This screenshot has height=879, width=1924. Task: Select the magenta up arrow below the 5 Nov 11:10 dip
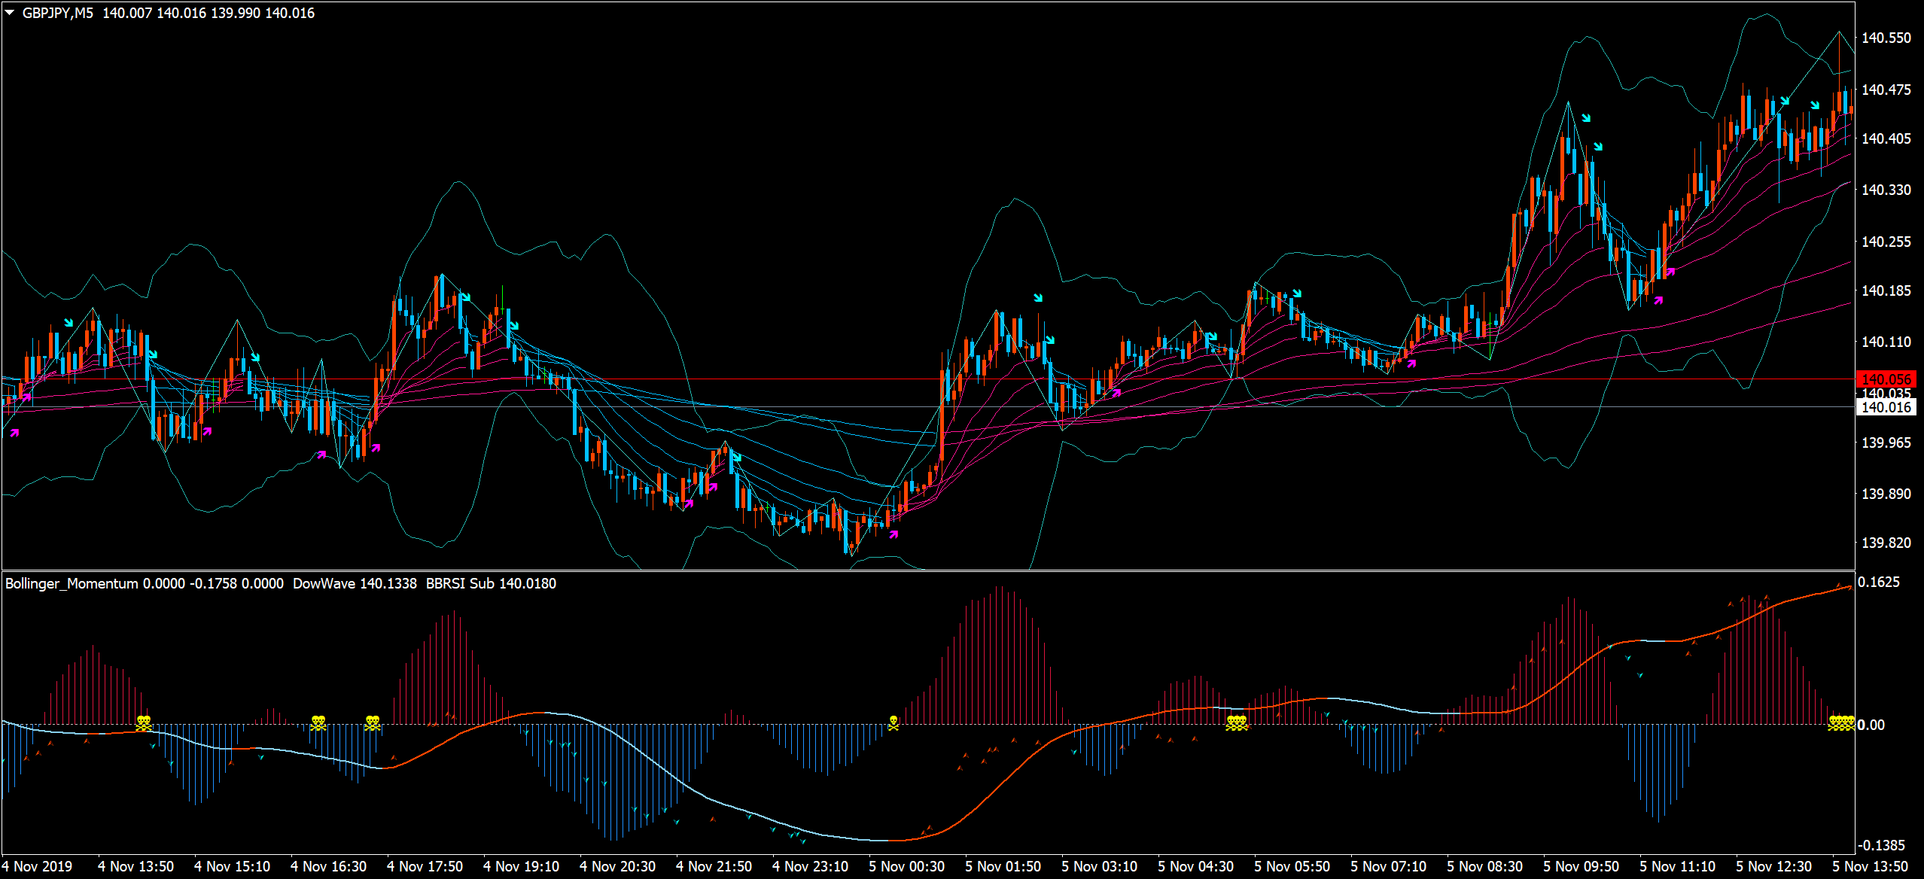pyautogui.click(x=1658, y=300)
